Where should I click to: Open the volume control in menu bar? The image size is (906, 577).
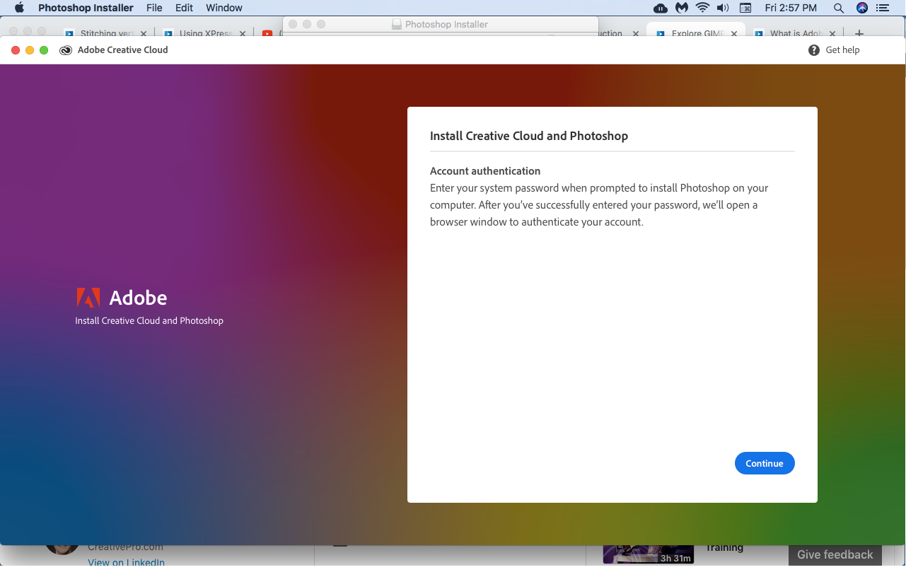coord(722,8)
